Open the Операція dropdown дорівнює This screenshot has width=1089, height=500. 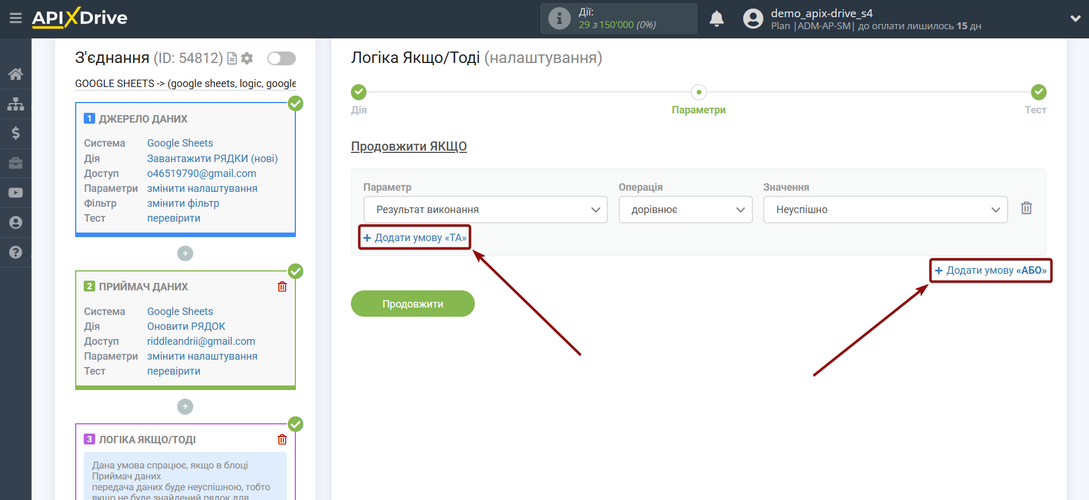(x=685, y=210)
